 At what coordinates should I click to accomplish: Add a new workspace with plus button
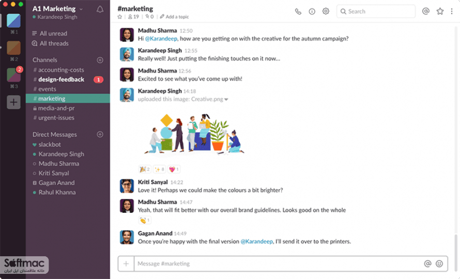[x=14, y=102]
